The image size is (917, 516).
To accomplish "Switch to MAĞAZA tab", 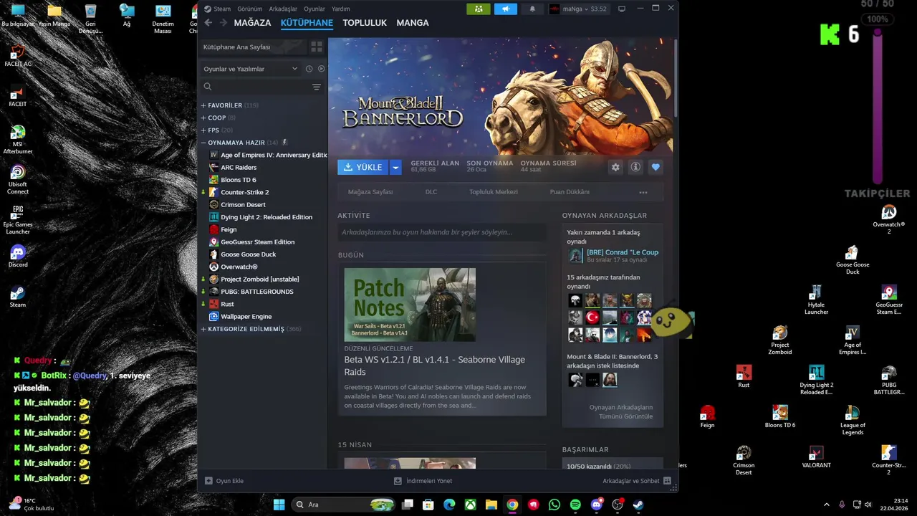I will (x=252, y=23).
